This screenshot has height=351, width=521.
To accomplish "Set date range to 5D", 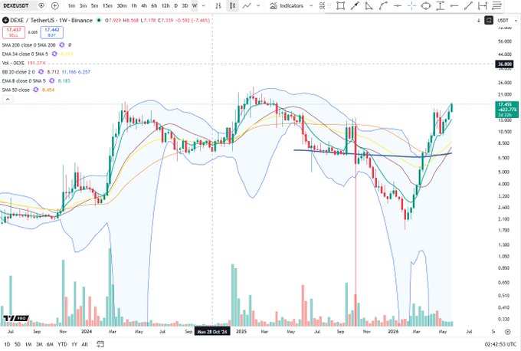I will pyautogui.click(x=18, y=344).
